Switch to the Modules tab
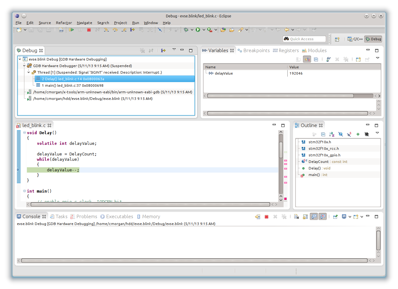Screen dimensions: 398x289 (314, 51)
